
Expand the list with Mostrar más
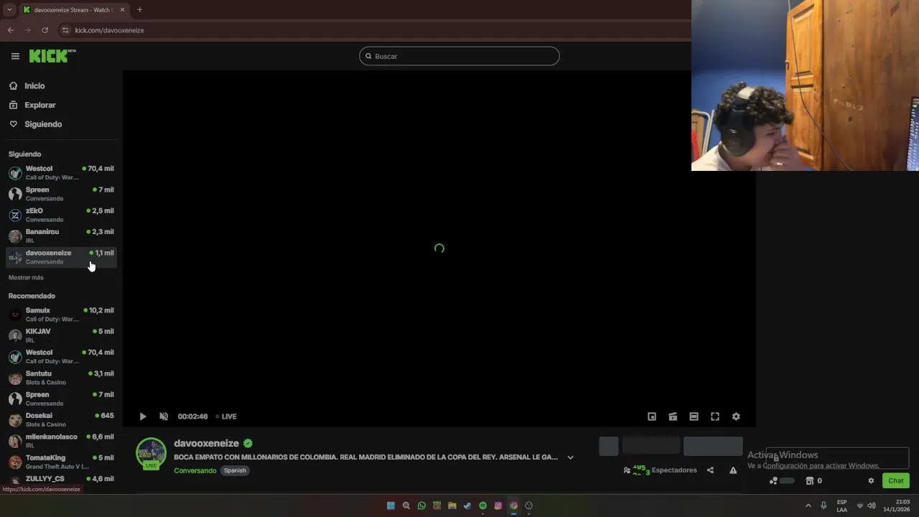26,277
